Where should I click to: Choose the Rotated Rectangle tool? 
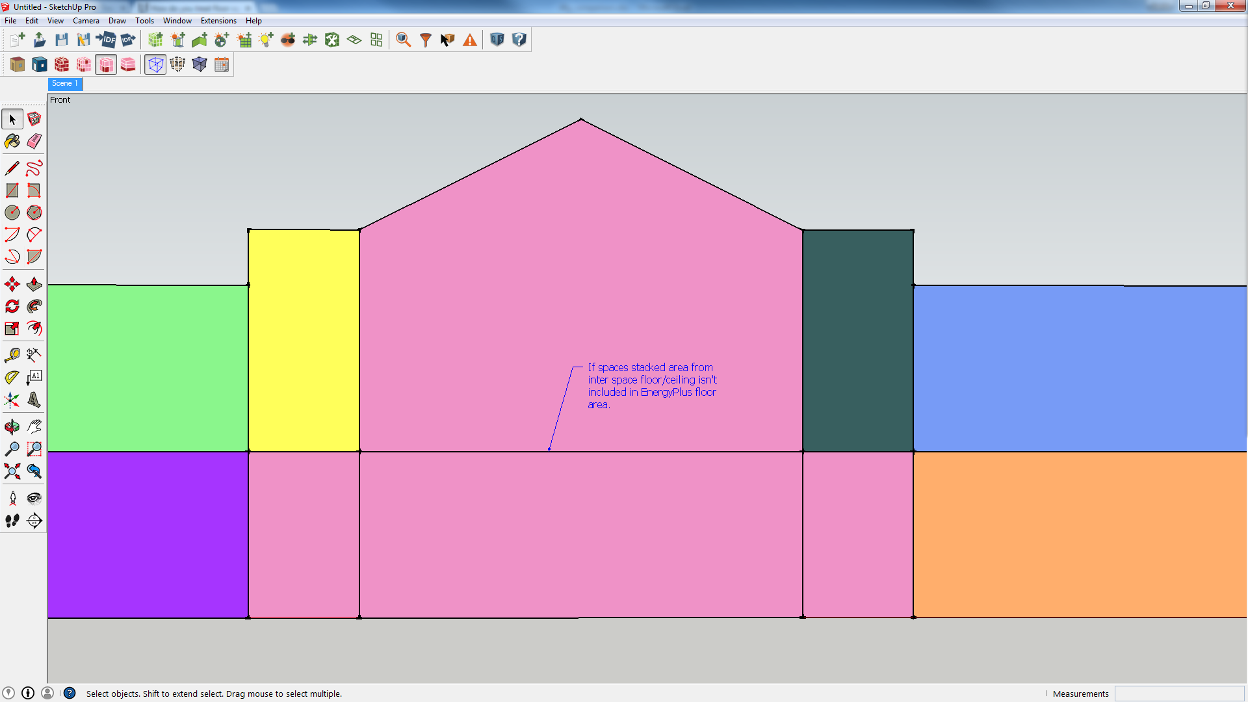pos(34,190)
